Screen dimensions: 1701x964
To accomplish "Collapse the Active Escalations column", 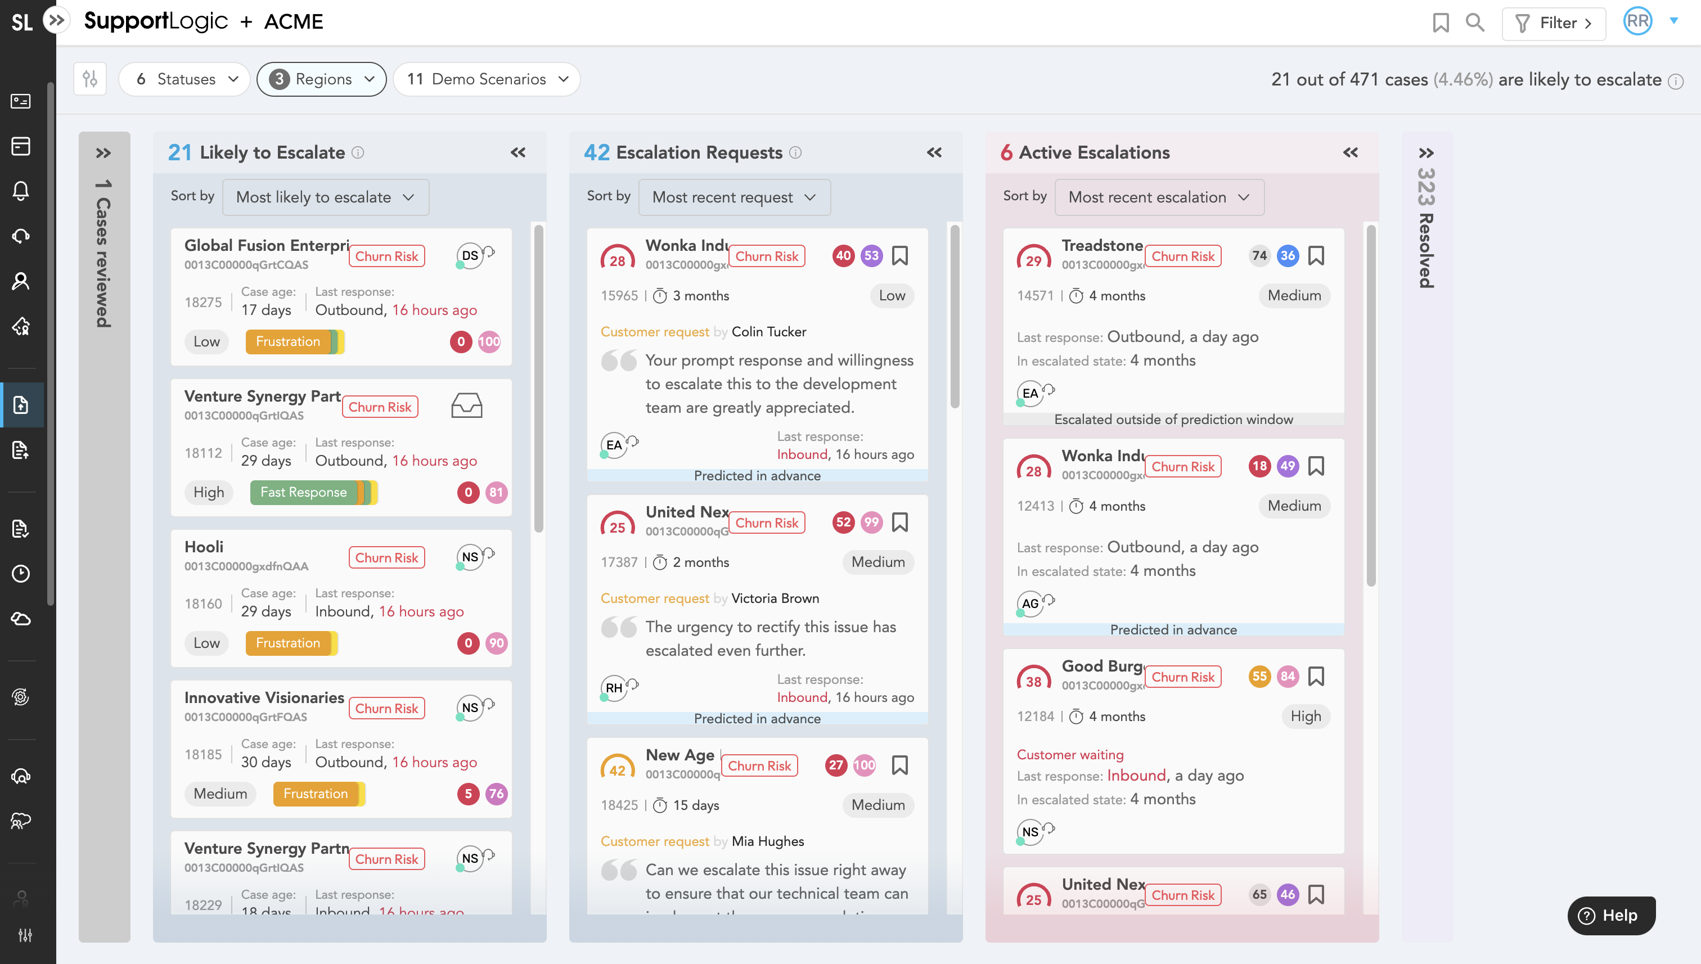I will pyautogui.click(x=1351, y=153).
